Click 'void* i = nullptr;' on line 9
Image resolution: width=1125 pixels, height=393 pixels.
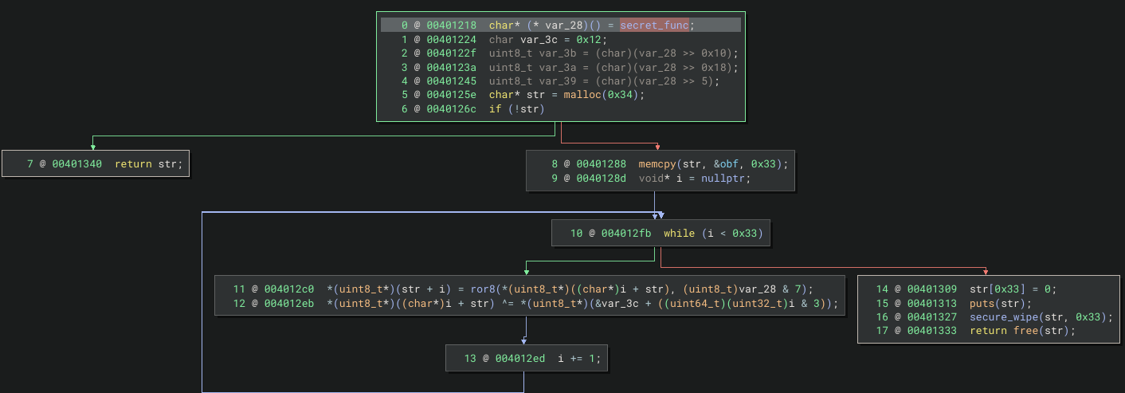click(694, 179)
